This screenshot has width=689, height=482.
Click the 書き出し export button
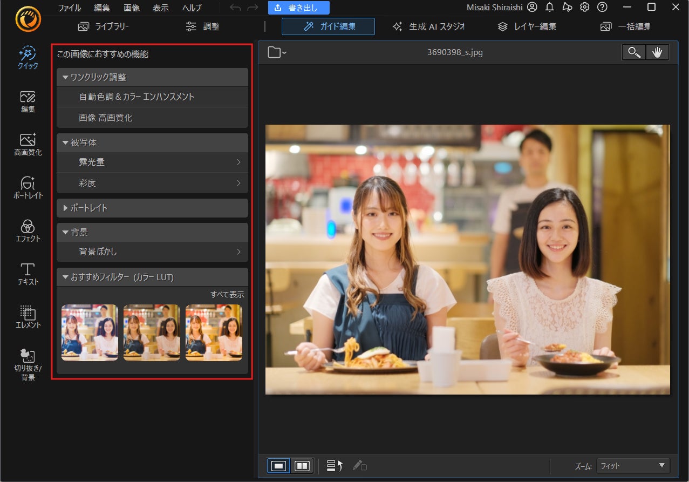coord(298,8)
